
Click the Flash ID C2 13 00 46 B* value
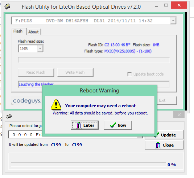pyautogui.click(x=117, y=45)
